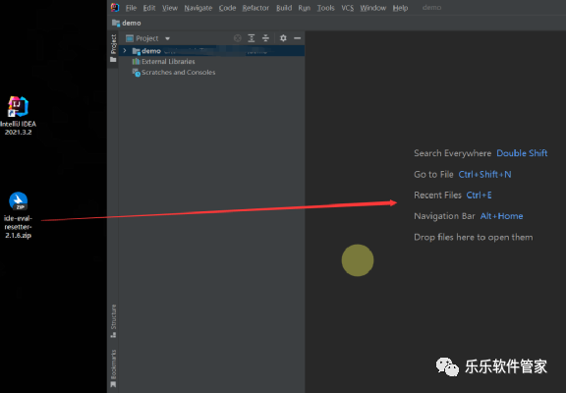Toggle the Structure tool window side tab
The height and width of the screenshot is (393, 566).
coord(113,321)
